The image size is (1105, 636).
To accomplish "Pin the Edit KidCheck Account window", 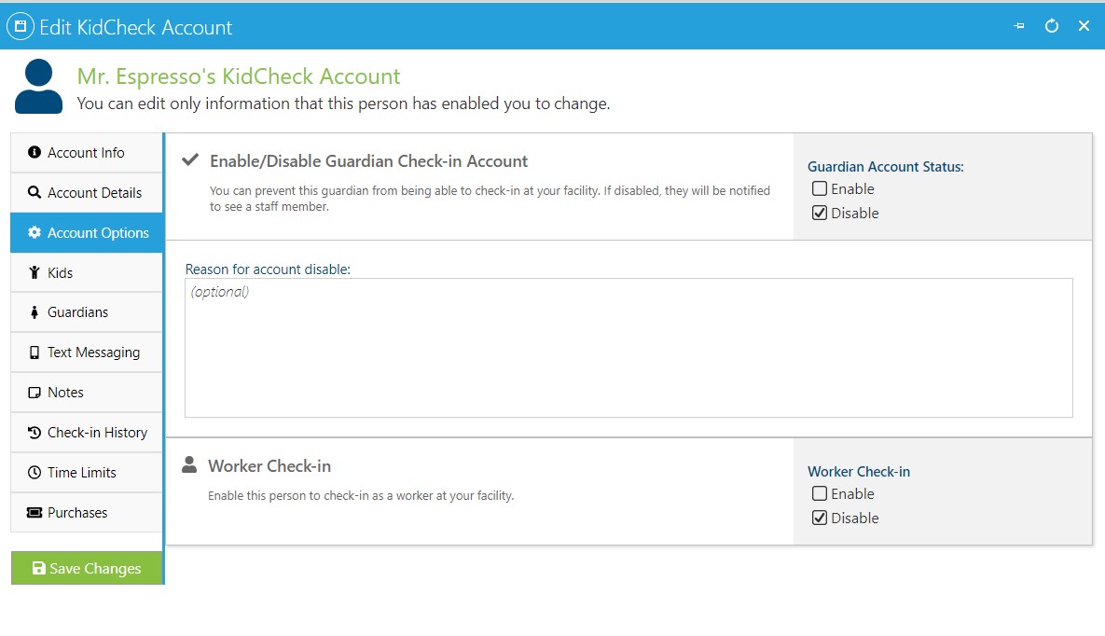I will point(1019,26).
